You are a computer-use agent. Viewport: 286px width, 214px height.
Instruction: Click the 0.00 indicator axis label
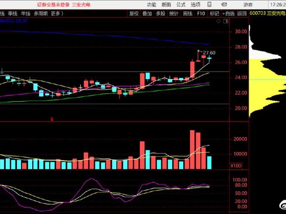(242, 207)
